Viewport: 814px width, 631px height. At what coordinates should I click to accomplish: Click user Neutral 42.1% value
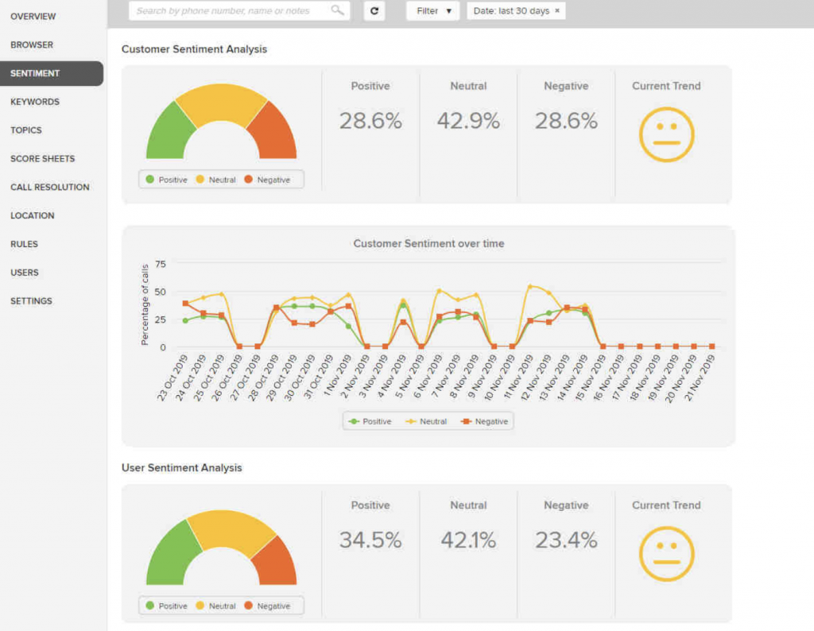pos(468,540)
